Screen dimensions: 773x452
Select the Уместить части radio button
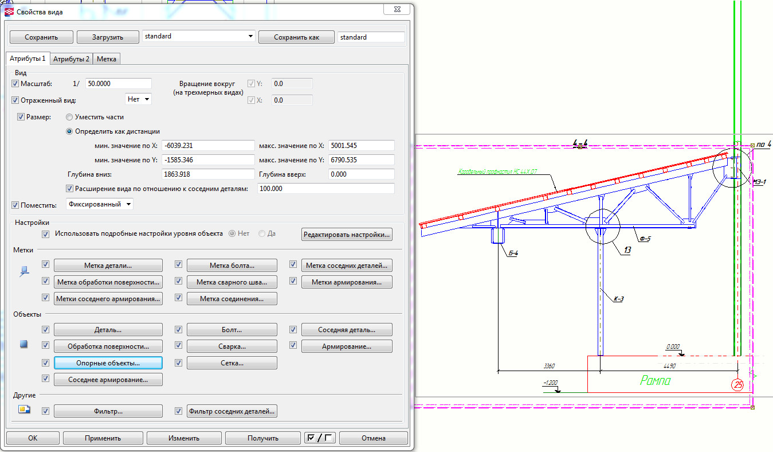click(x=69, y=117)
